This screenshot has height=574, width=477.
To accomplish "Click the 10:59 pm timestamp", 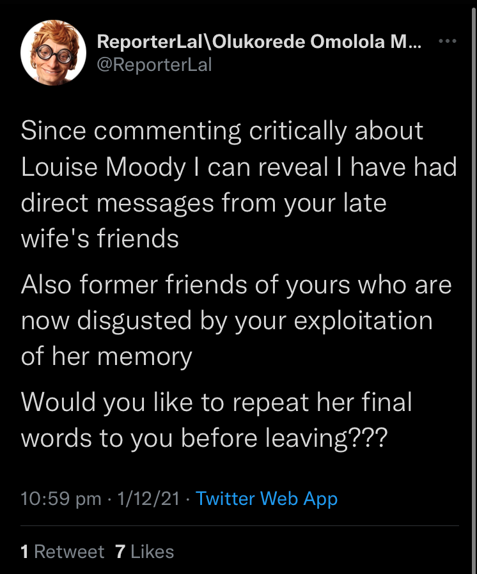I will (x=61, y=499).
